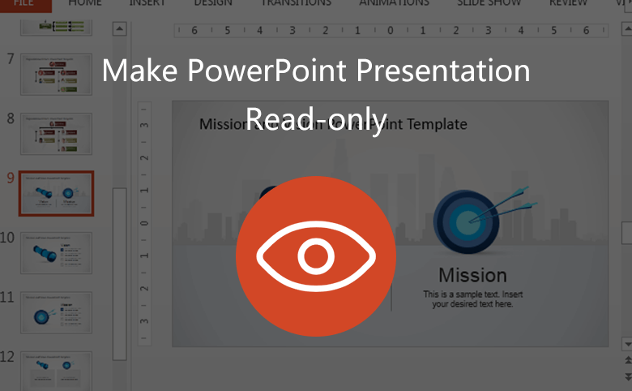This screenshot has height=391, width=632.
Task: Open the HOME ribbon tab
Action: tap(85, 3)
